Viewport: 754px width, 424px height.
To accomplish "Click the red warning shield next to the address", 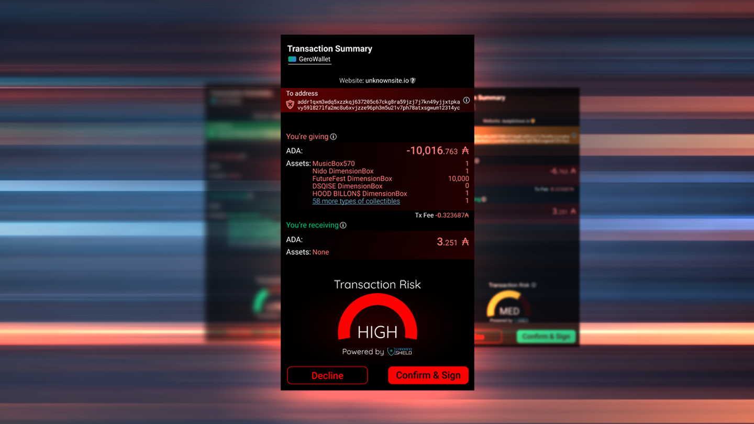I will (x=290, y=104).
